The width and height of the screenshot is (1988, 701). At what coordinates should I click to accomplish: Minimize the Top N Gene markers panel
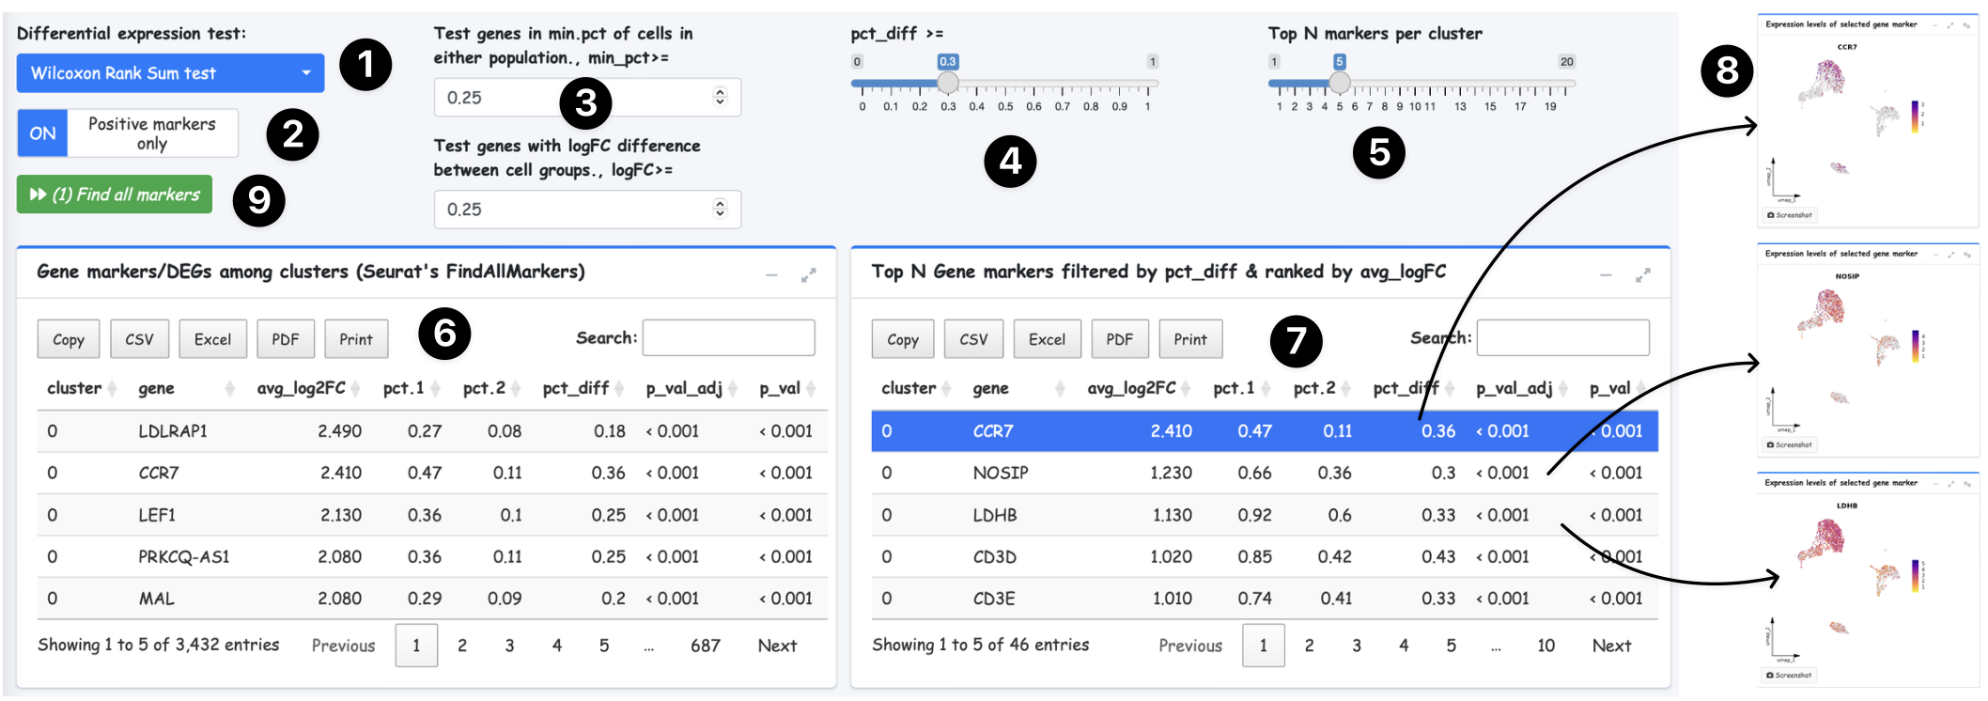[x=1606, y=275]
